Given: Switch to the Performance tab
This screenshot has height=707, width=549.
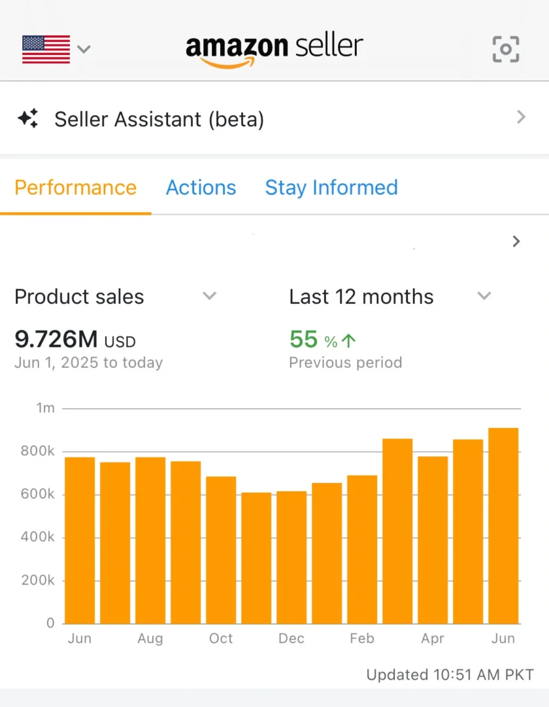Looking at the screenshot, I should [76, 188].
